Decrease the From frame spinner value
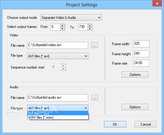 pyautogui.click(x=62, y=29)
